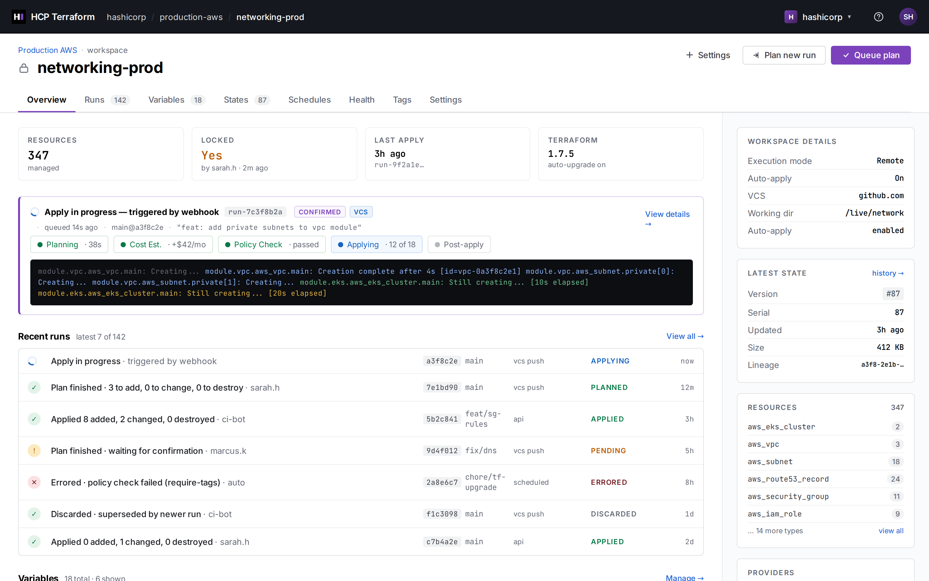The height and width of the screenshot is (581, 929).
Task: Click the purple H organization badge
Action: coord(790,17)
